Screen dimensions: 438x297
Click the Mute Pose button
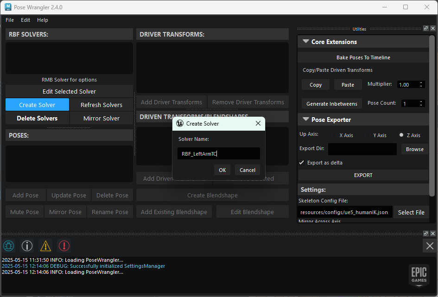click(25, 212)
